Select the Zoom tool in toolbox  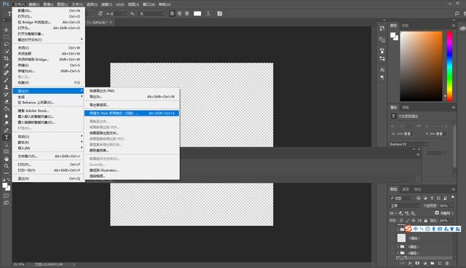(7, 166)
